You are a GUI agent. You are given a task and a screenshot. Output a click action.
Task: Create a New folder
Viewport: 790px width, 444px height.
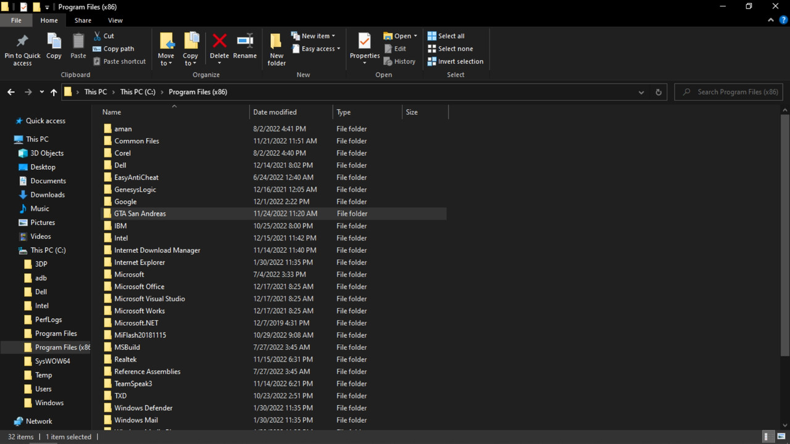click(x=276, y=49)
